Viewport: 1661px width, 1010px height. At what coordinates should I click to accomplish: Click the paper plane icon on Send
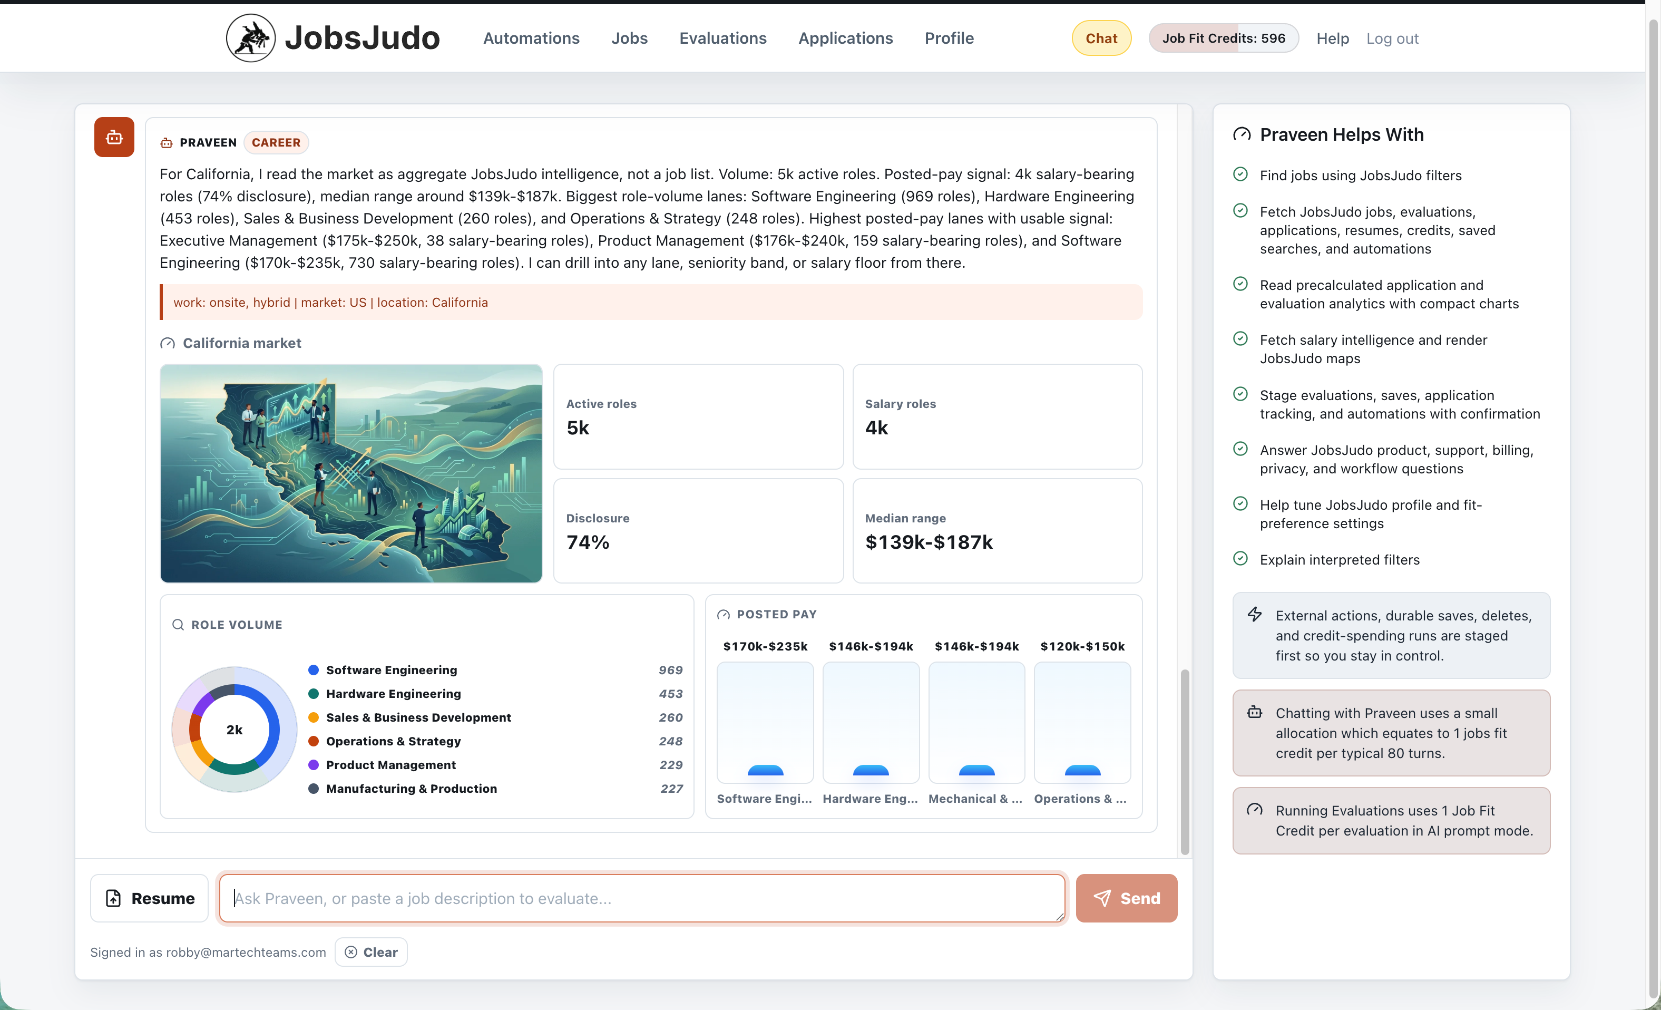pos(1102,898)
